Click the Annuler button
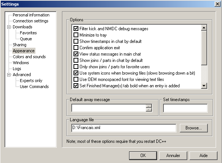 pos(173,156)
